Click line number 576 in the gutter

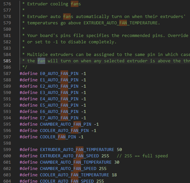(7, 4)
